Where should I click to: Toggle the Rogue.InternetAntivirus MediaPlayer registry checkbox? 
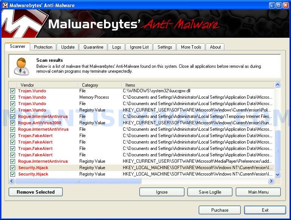[12, 161]
